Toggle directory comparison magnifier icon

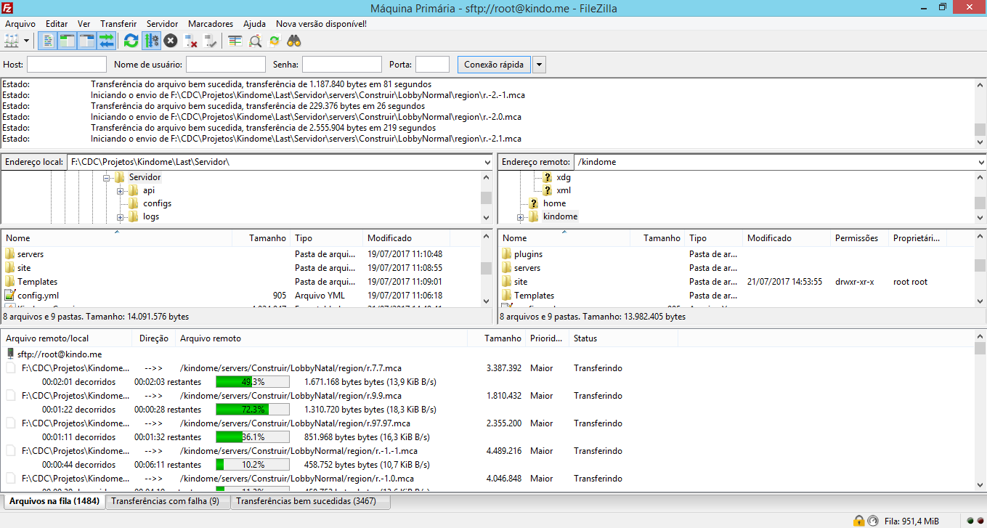tap(255, 41)
